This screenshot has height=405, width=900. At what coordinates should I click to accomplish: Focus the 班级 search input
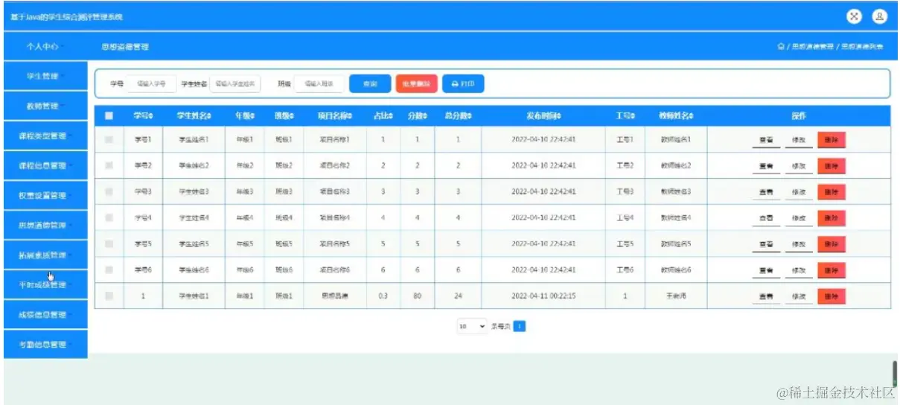pyautogui.click(x=319, y=84)
